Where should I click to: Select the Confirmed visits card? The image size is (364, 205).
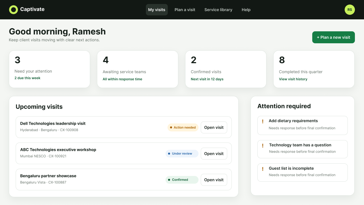pos(226,69)
